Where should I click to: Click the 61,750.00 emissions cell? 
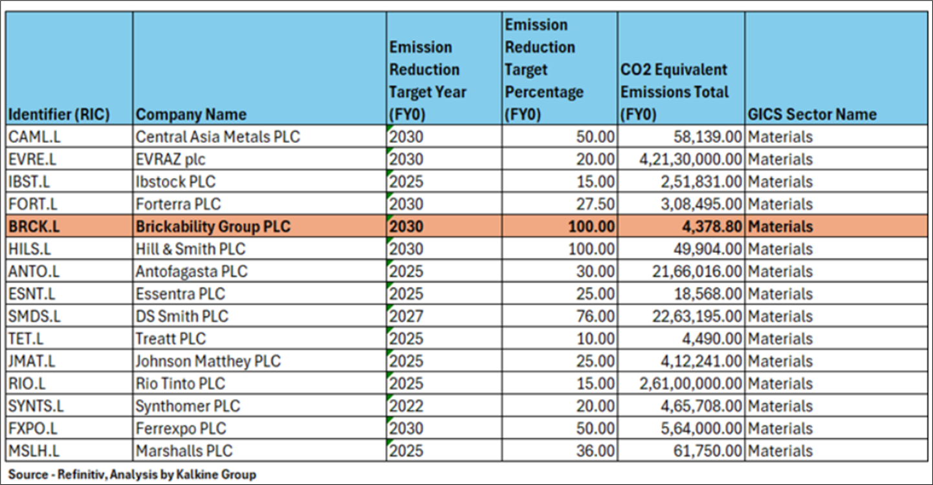coord(681,451)
